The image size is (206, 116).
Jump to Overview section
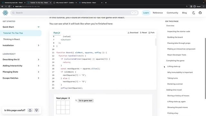170,26
